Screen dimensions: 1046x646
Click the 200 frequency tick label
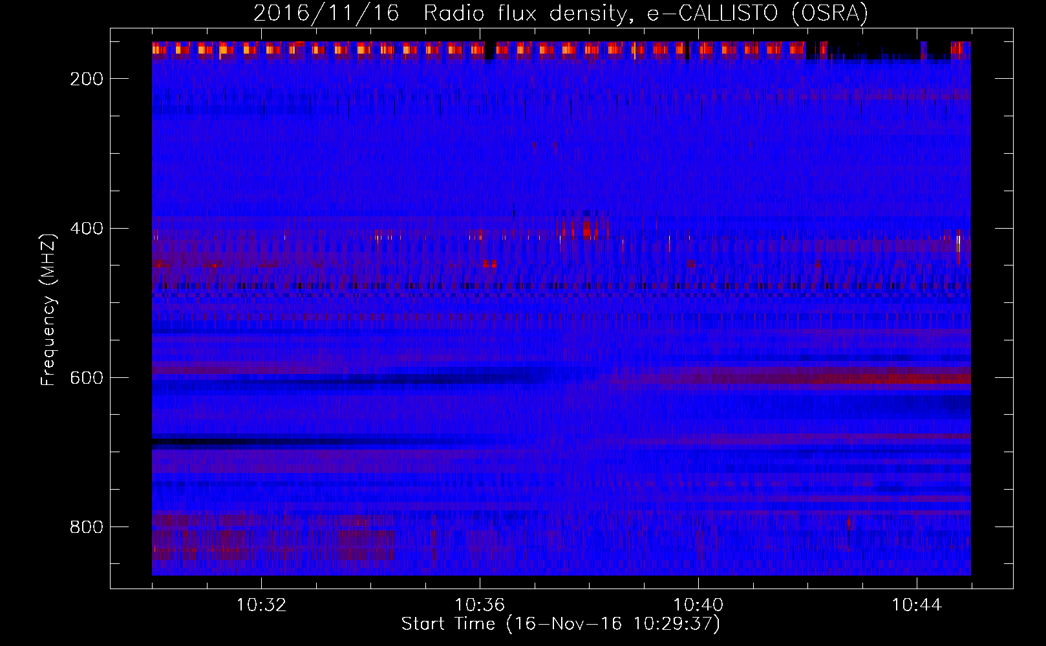pos(87,79)
